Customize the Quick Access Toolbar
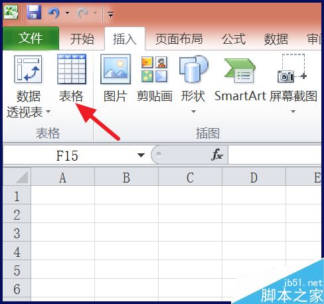 [110, 15]
